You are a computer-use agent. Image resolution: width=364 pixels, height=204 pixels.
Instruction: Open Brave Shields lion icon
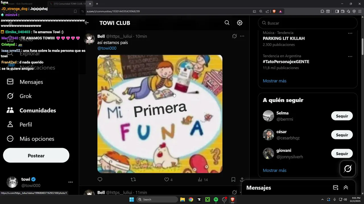coord(274,11)
